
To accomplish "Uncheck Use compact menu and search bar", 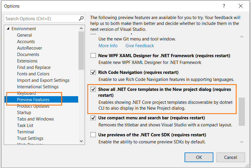I will point(93,118).
